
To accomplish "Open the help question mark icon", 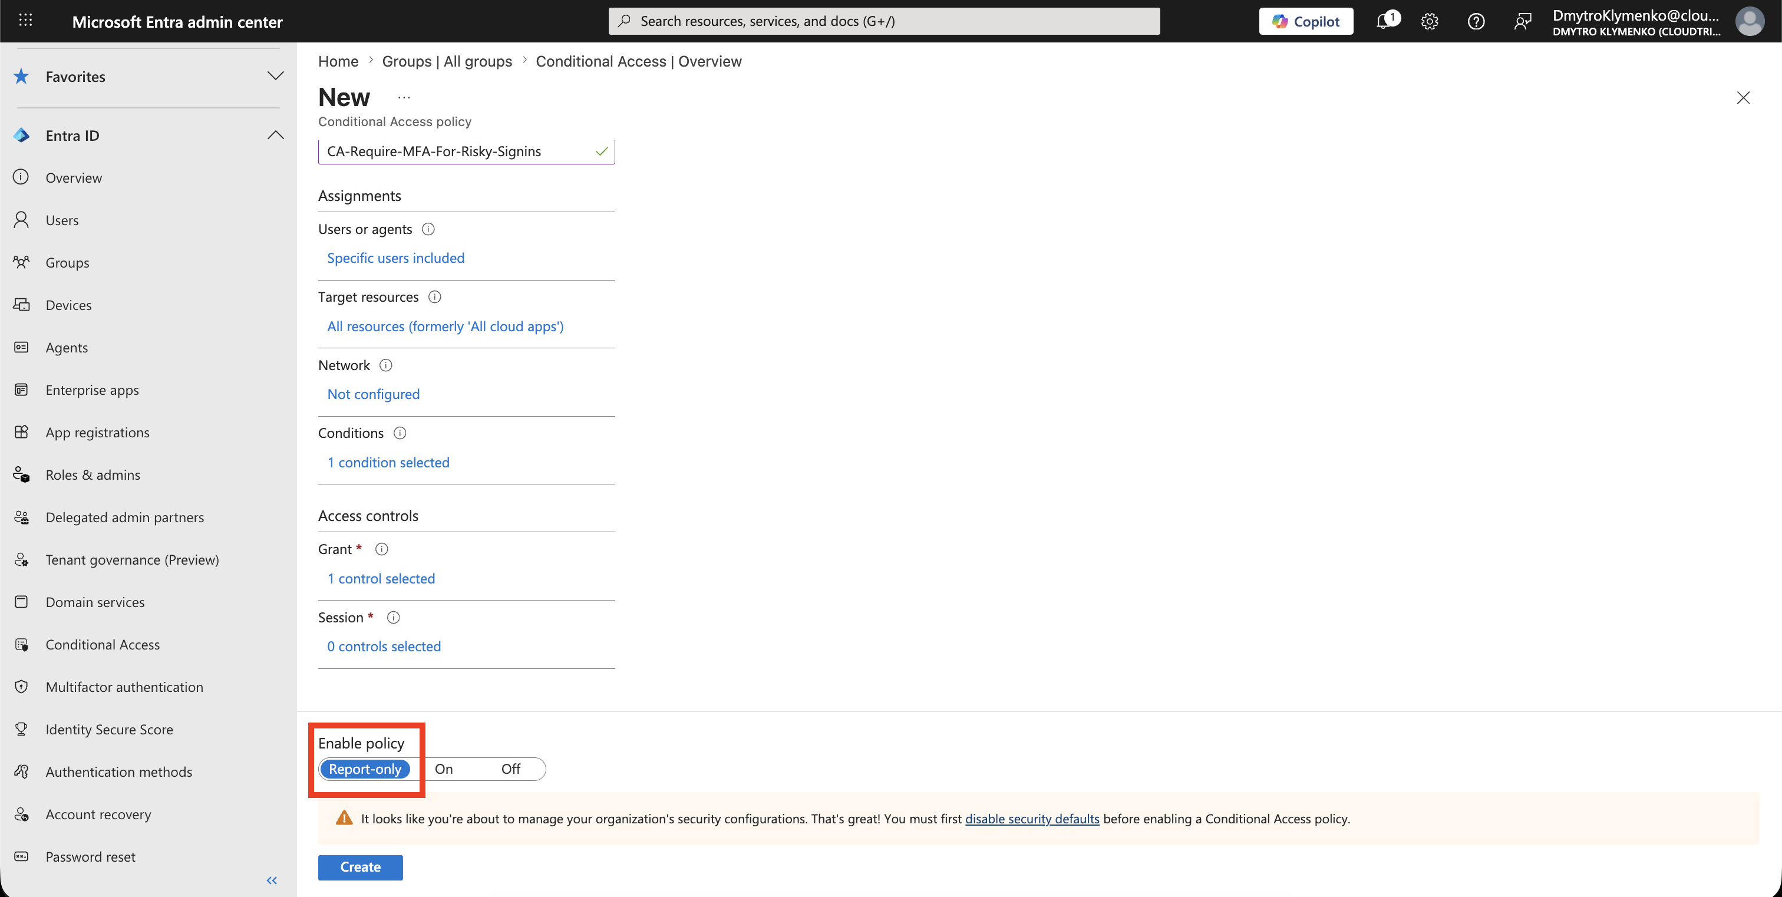I will click(x=1476, y=21).
